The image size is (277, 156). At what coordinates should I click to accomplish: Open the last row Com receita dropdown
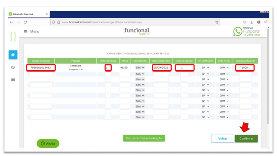coord(140,117)
